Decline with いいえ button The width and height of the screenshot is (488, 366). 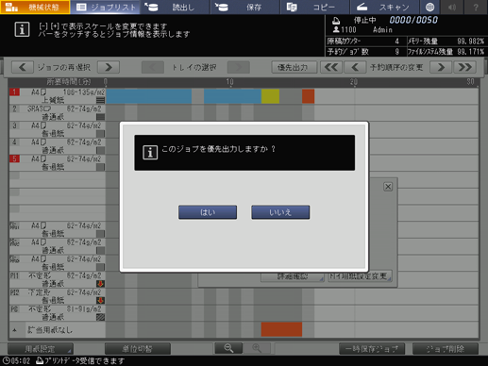click(x=280, y=212)
